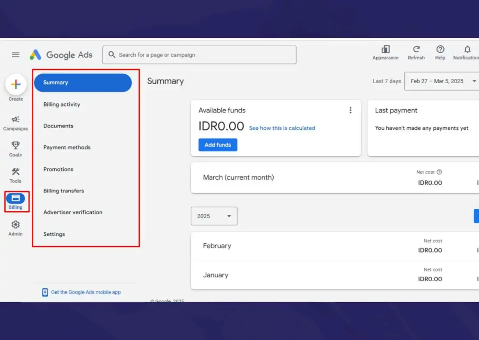Open the Feb 27 – Mar 5 date range dropdown

(x=442, y=81)
